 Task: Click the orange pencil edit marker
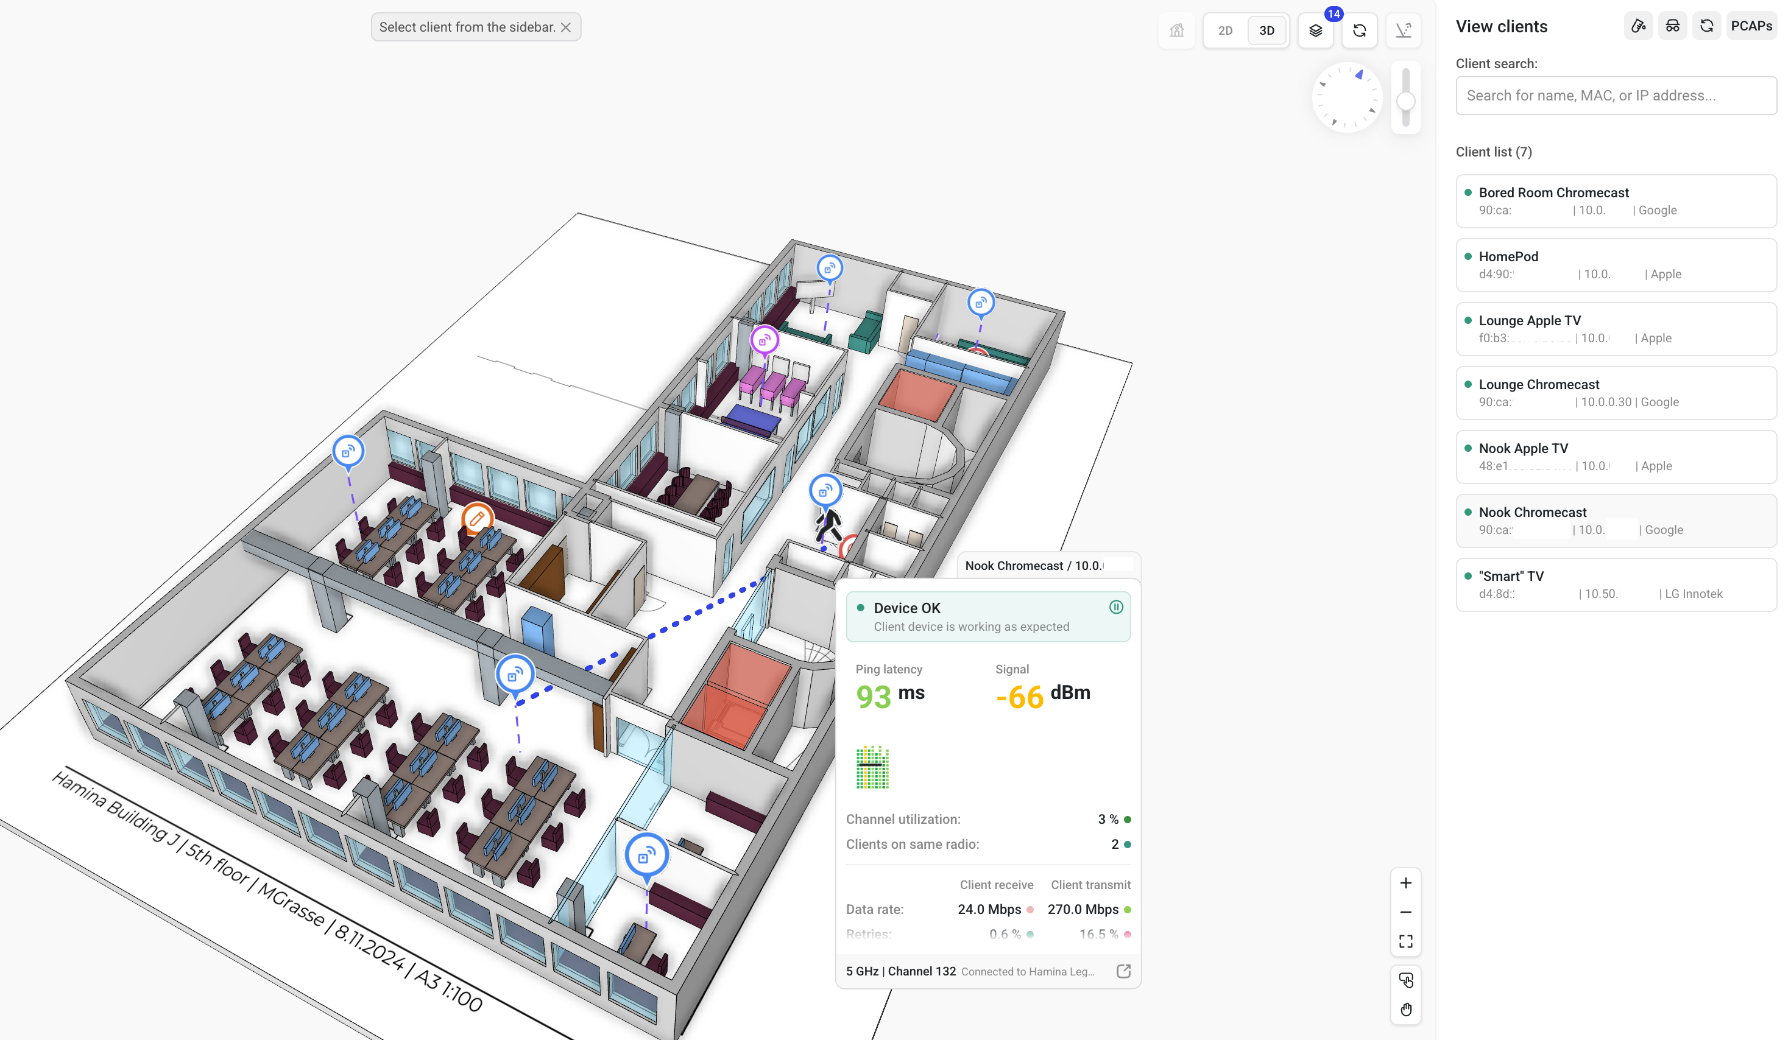pyautogui.click(x=477, y=519)
